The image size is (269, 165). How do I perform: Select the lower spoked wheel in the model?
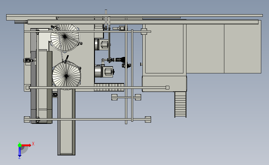pos(66,75)
